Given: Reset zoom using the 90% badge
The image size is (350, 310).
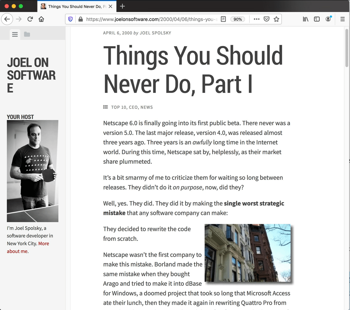Looking at the screenshot, I should coord(237,19).
